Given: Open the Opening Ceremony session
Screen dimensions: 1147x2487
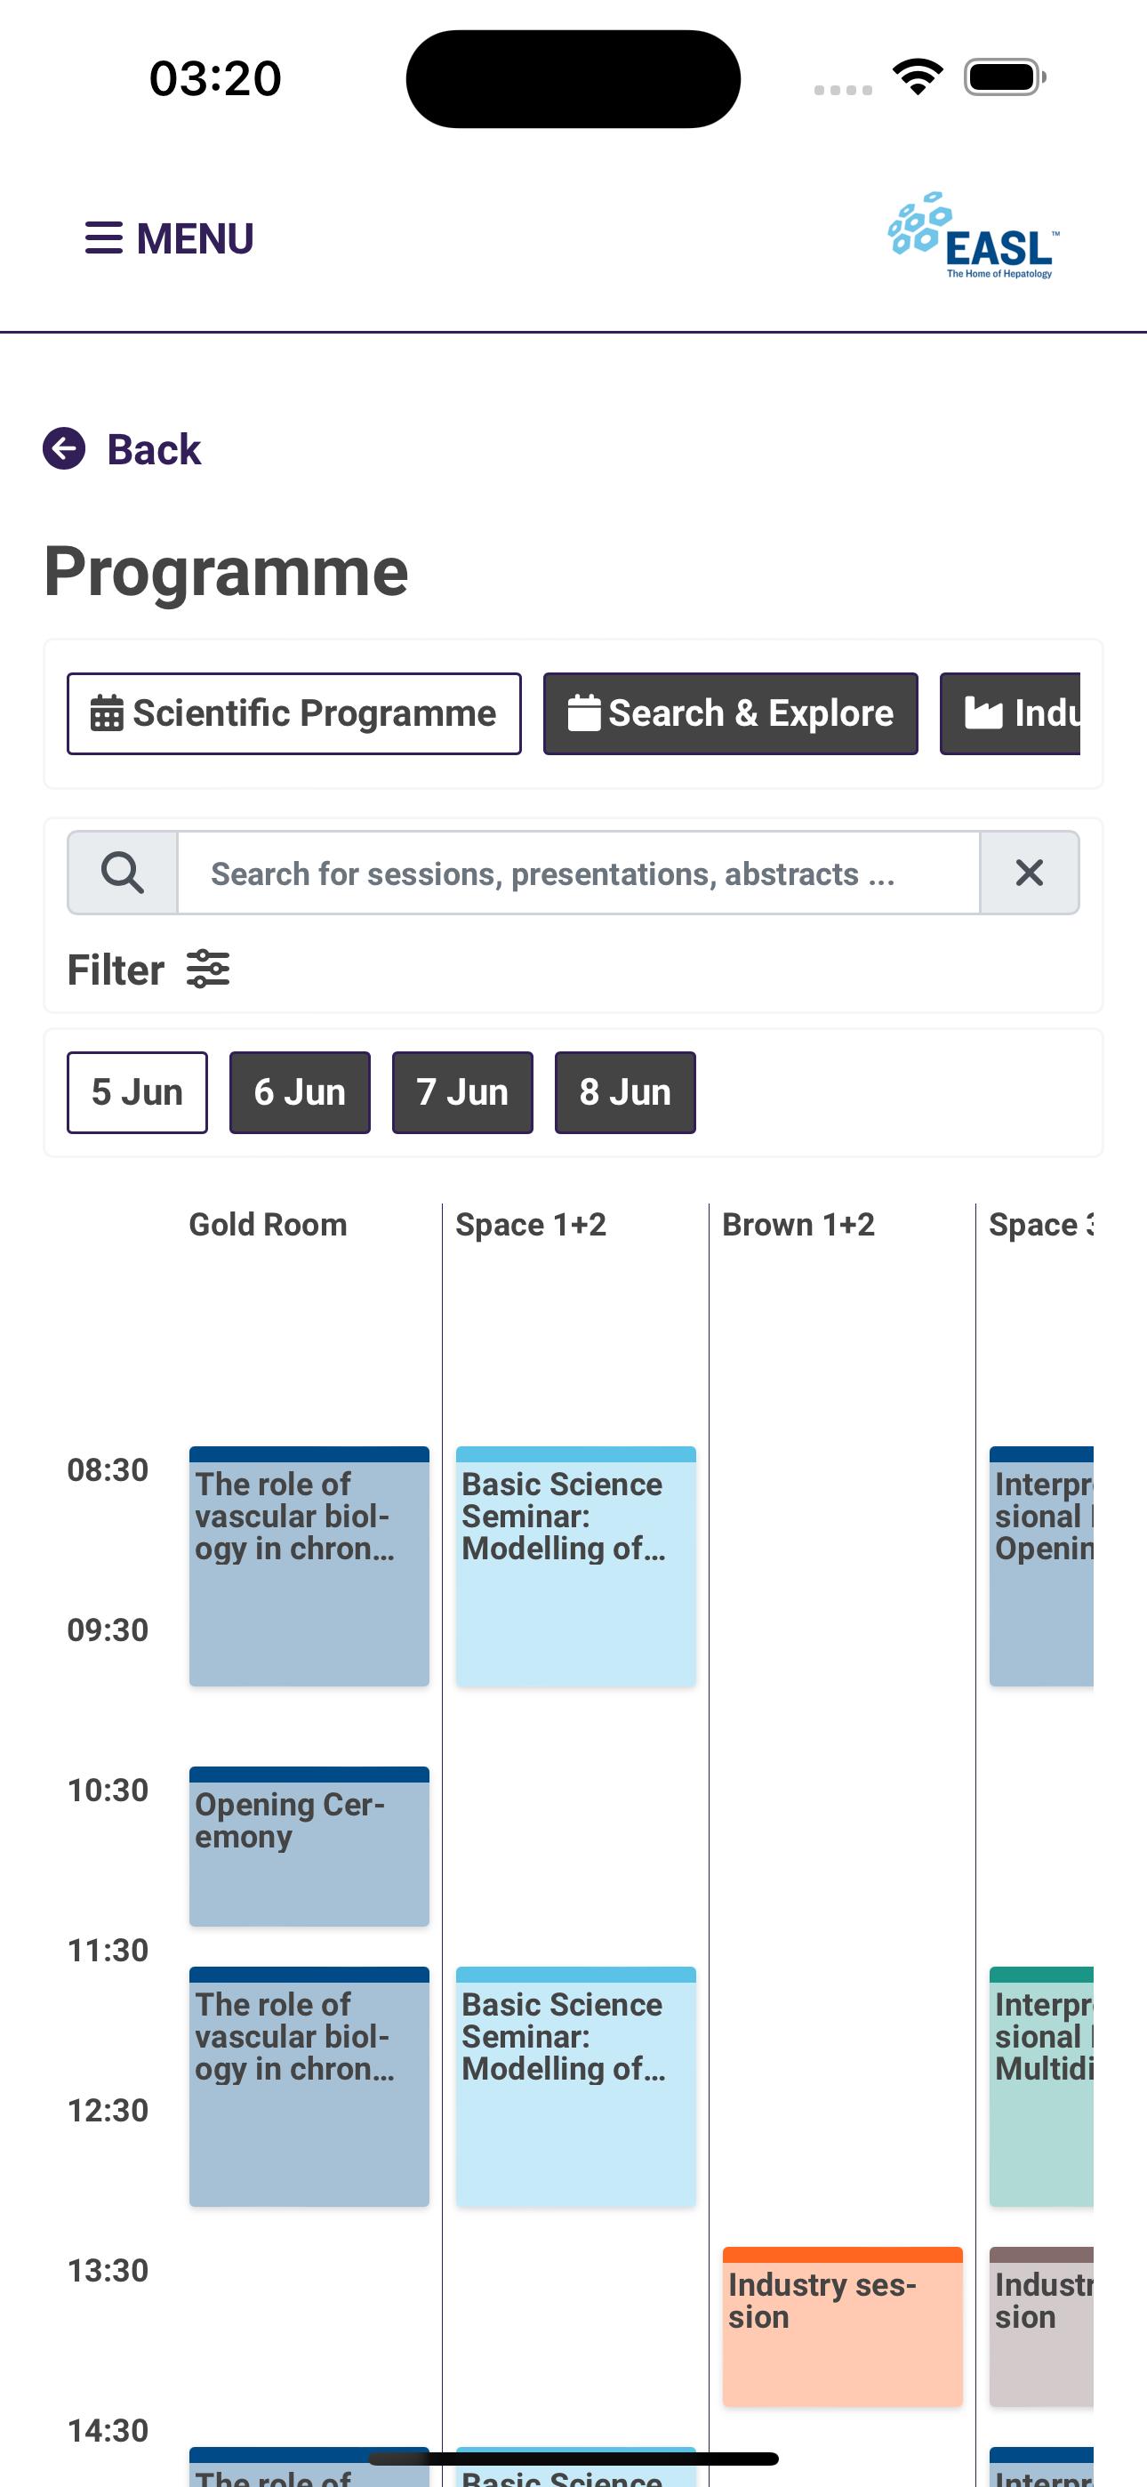Looking at the screenshot, I should 309,1846.
